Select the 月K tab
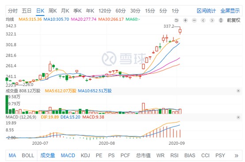The height and width of the screenshot is (162, 245). click(x=65, y=11)
